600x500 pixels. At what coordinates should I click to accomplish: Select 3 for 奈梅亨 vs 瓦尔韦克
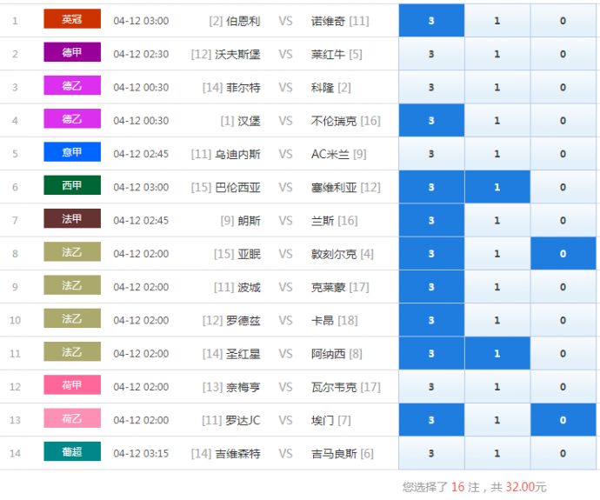point(431,387)
